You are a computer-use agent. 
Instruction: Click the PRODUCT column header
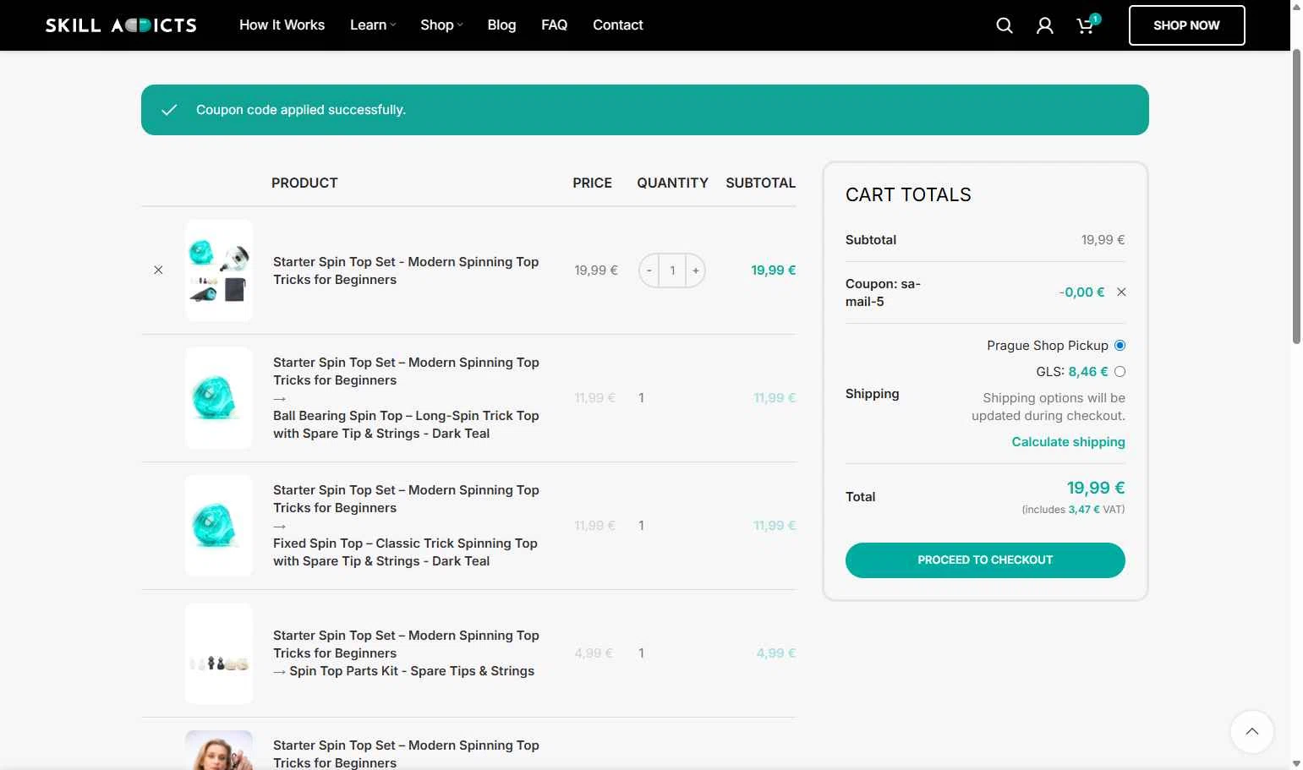coord(304,183)
